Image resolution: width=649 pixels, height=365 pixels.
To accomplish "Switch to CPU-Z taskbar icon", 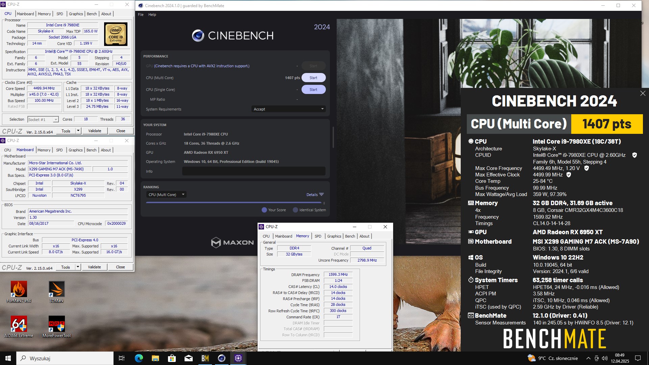I will tap(238, 358).
